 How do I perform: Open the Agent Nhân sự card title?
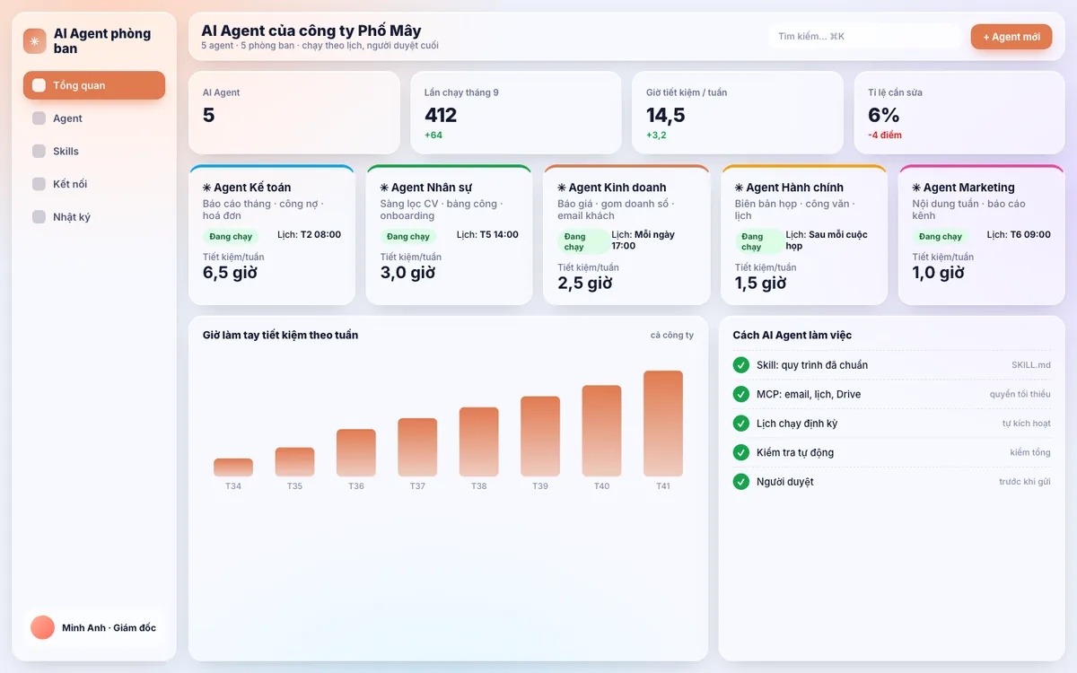pos(425,188)
